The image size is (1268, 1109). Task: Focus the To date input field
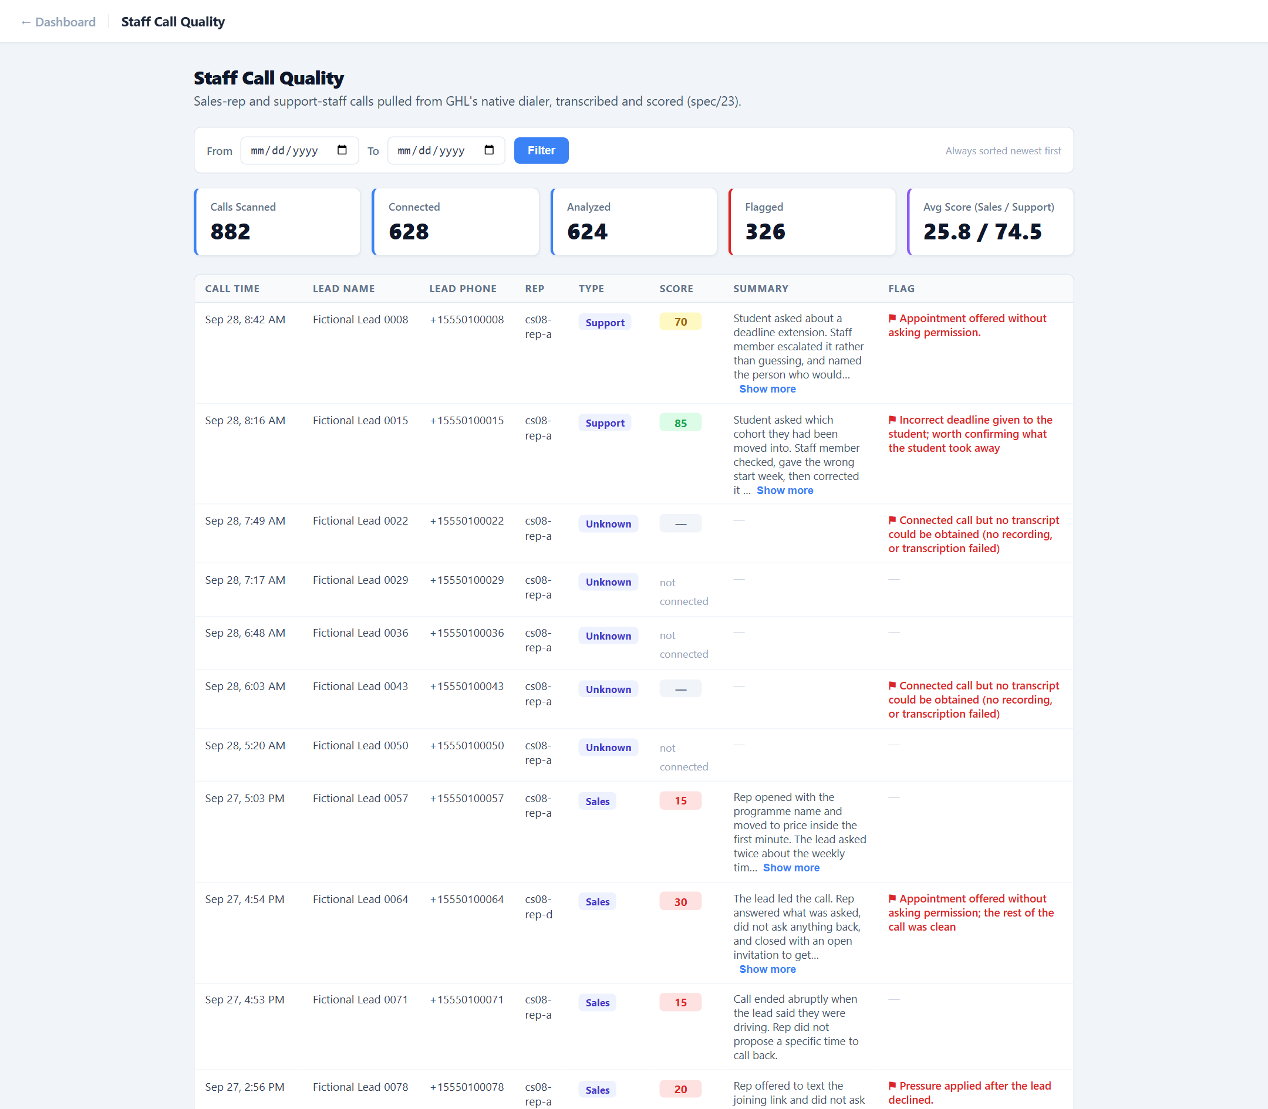coord(446,150)
